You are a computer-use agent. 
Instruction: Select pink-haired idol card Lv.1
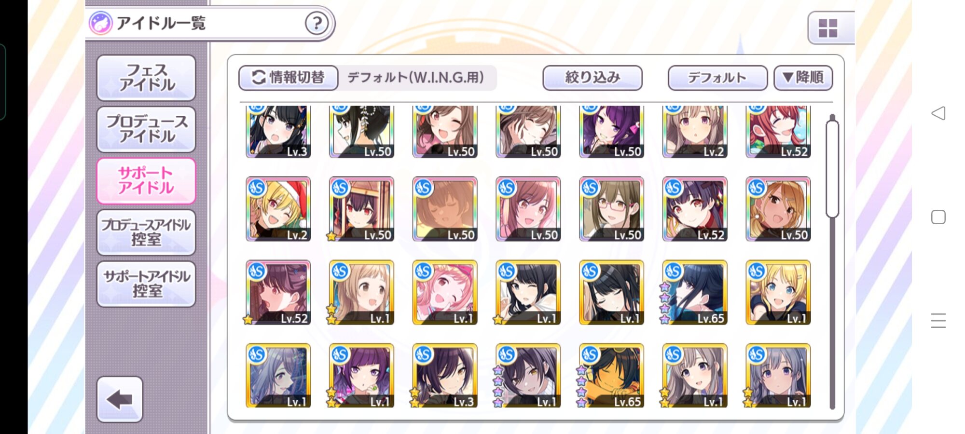pos(445,292)
